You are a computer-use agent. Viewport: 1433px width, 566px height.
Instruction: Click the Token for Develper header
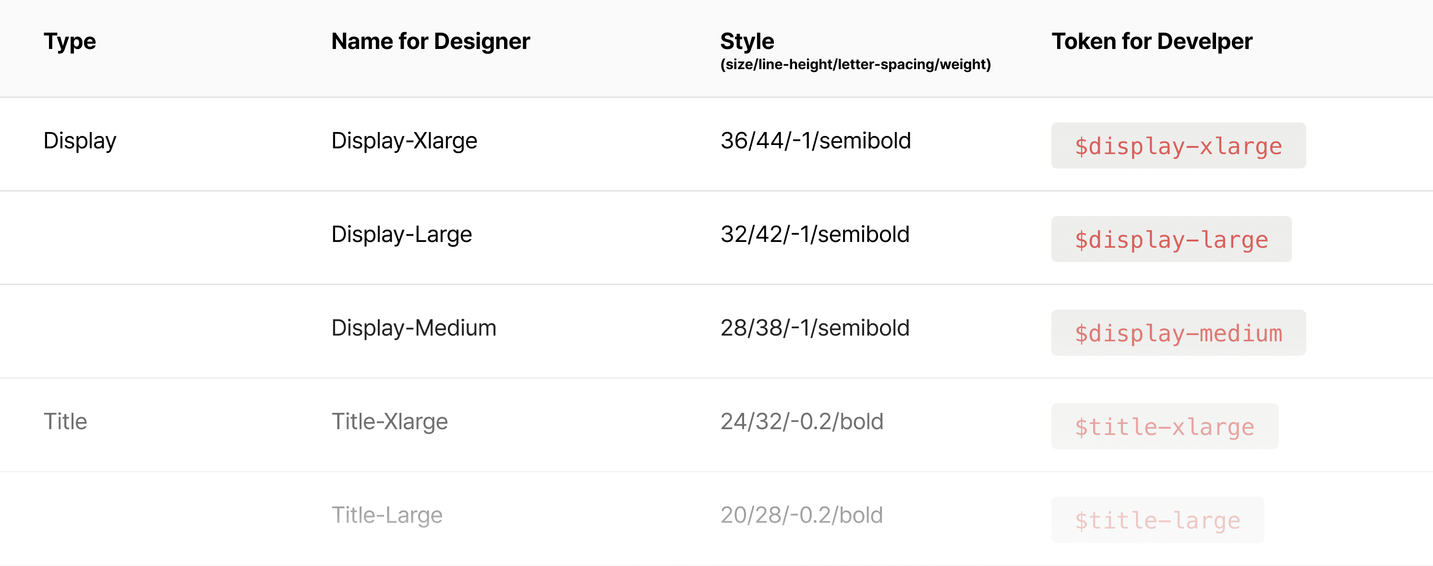[x=1152, y=41]
